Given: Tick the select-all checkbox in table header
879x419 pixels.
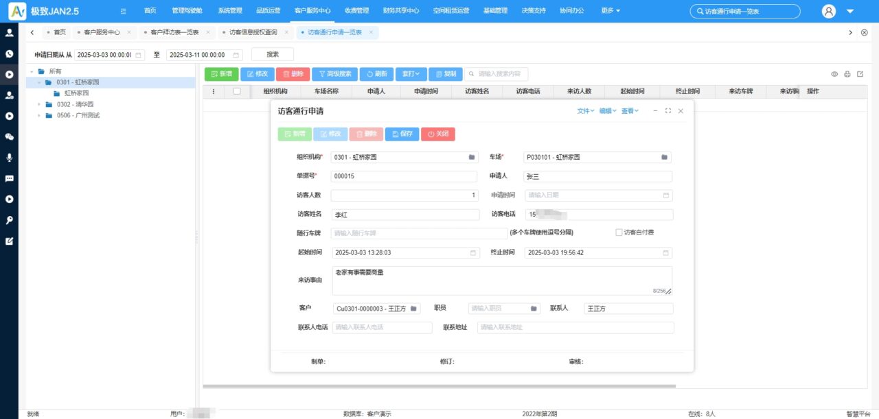Looking at the screenshot, I should pyautogui.click(x=237, y=91).
